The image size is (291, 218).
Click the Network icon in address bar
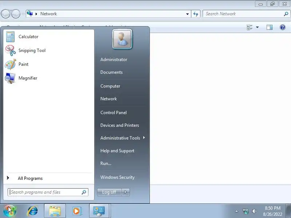point(30,13)
